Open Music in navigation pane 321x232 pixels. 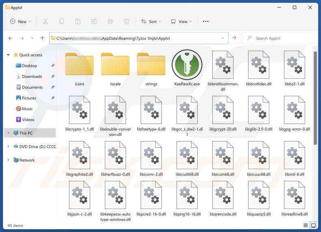27,109
